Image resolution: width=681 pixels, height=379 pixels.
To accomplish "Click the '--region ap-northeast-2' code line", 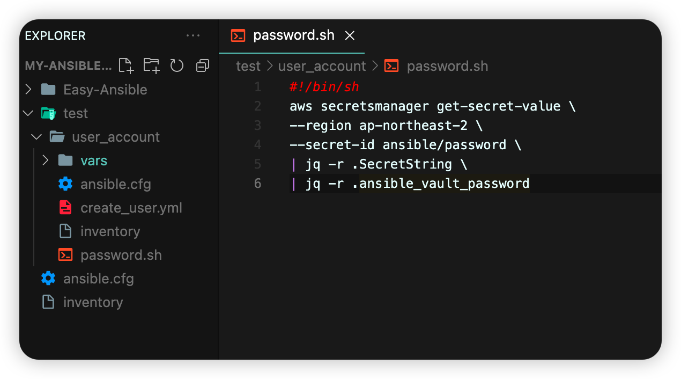I will (x=386, y=126).
